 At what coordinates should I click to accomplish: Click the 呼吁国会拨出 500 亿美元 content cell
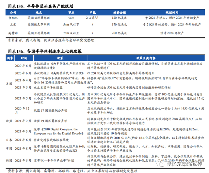pyautogui.click(x=129, y=88)
